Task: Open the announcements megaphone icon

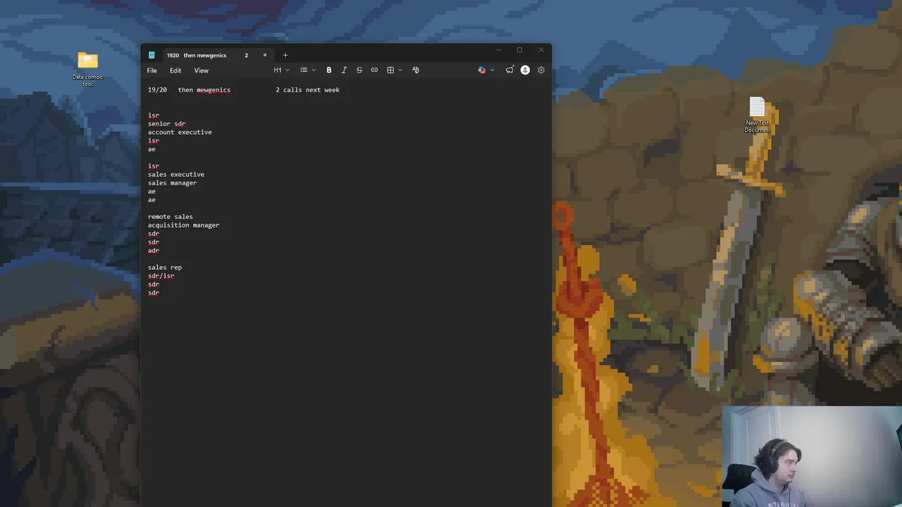Action: 509,70
